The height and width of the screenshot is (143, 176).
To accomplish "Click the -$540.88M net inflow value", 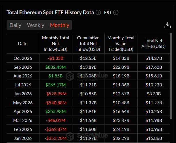I will (x=55, y=103).
